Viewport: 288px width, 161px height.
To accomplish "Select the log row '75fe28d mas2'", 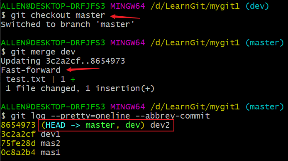I will click(x=31, y=143).
